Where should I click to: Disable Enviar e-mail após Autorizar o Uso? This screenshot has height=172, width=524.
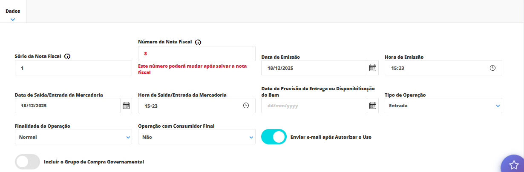tap(274, 137)
